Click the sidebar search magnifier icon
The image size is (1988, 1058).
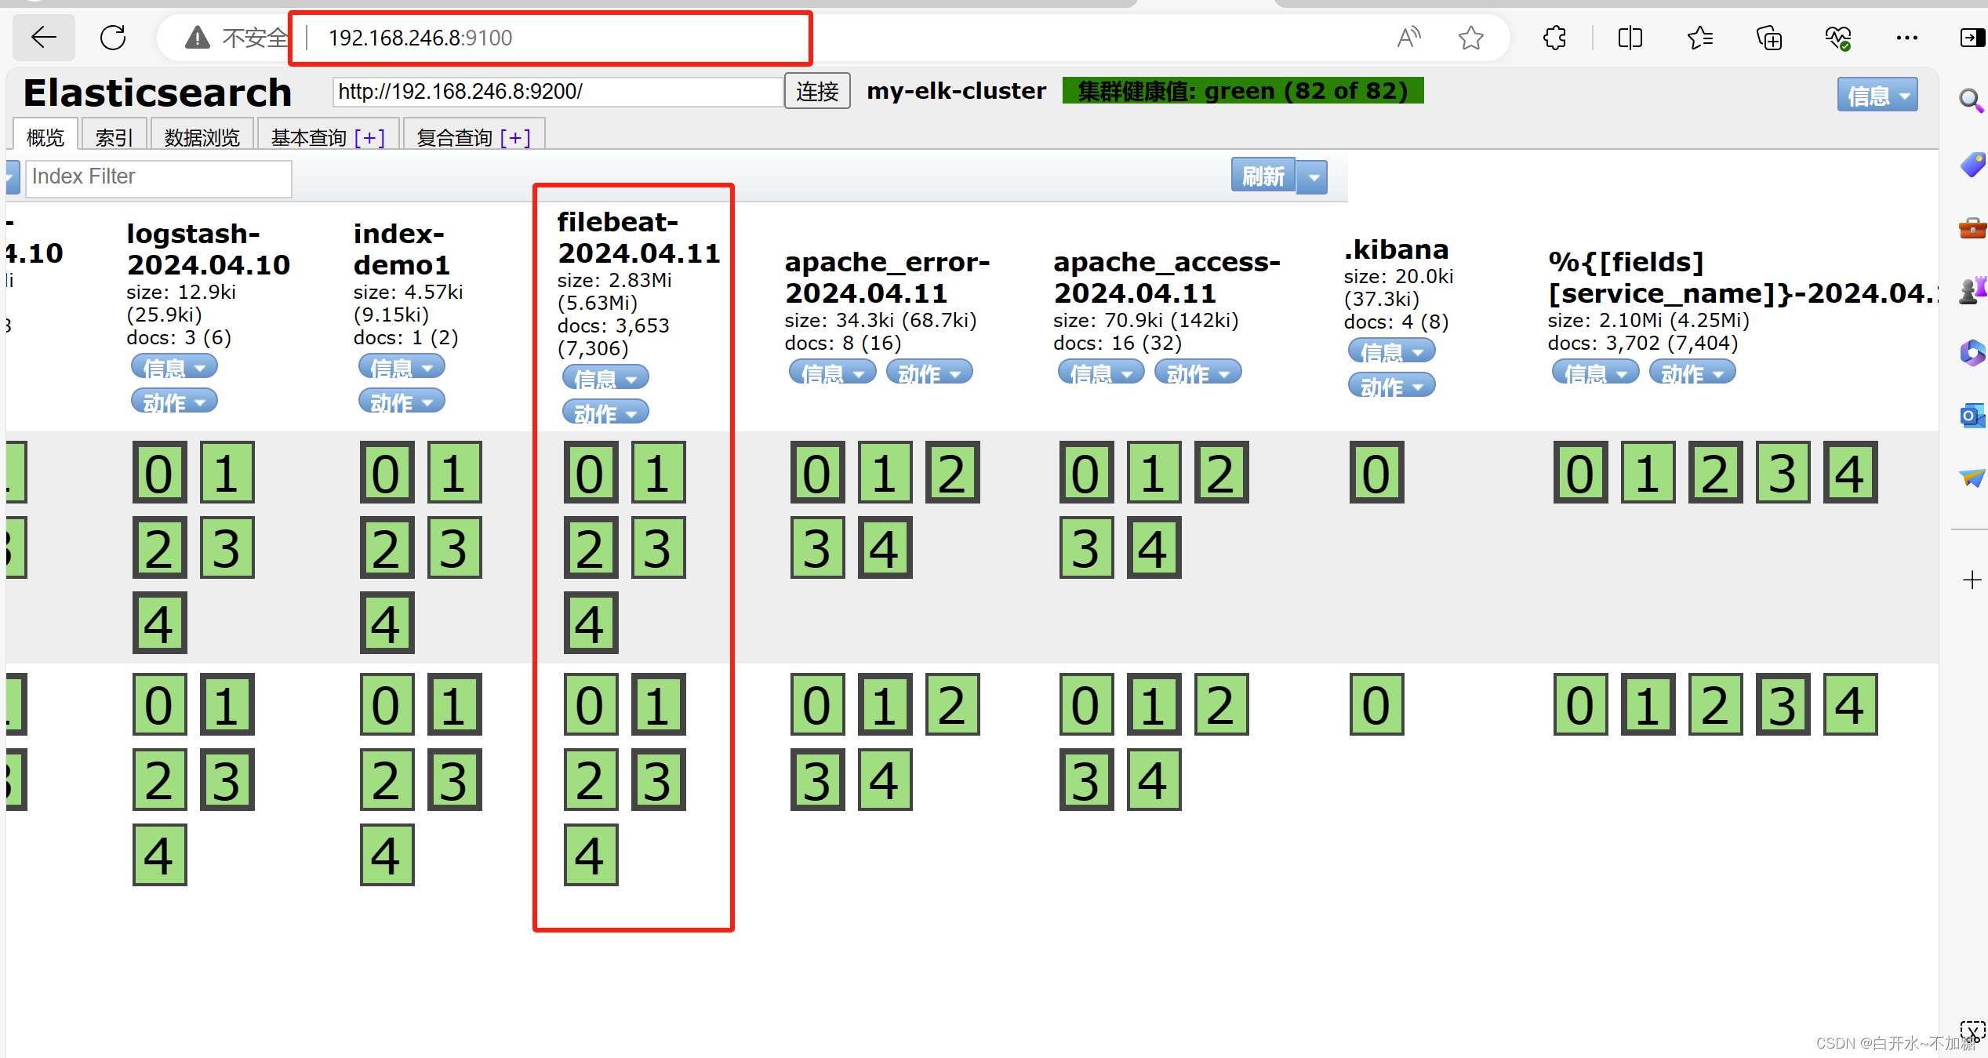point(1971,100)
